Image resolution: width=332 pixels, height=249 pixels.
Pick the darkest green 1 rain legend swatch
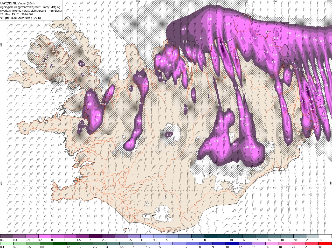[60, 243]
